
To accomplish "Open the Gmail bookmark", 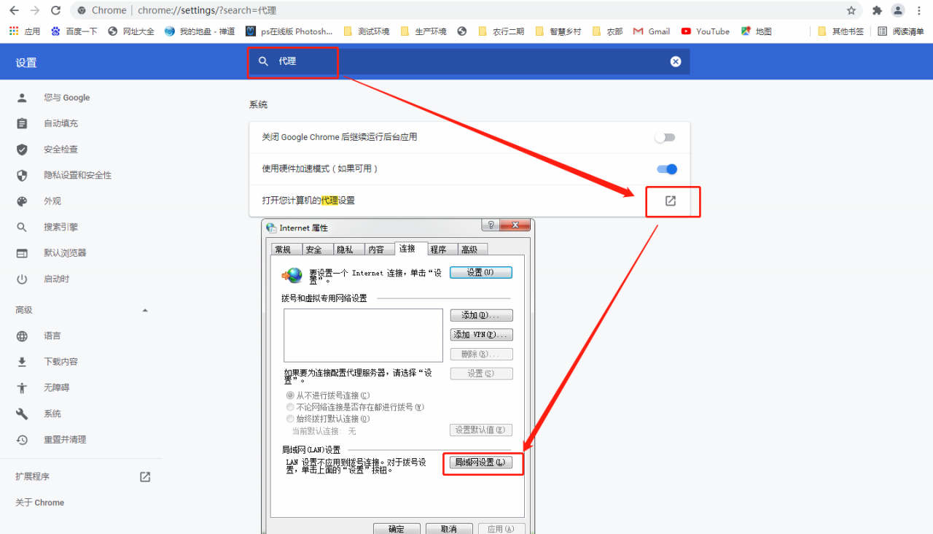I will (x=652, y=31).
